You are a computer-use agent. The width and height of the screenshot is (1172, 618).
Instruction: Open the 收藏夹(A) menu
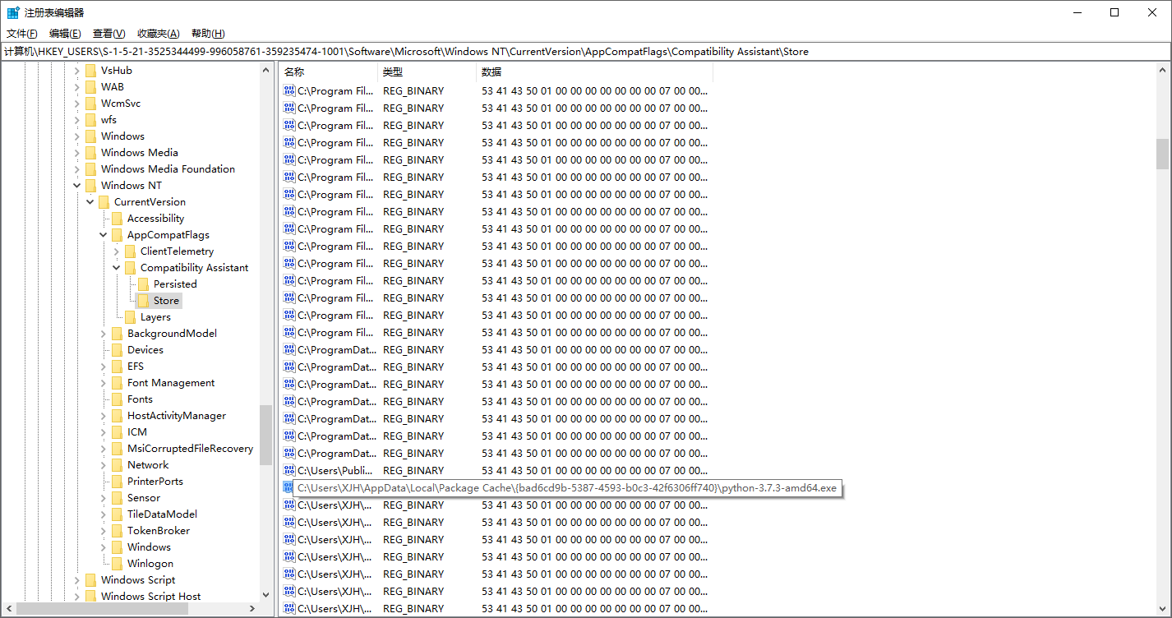click(x=158, y=34)
